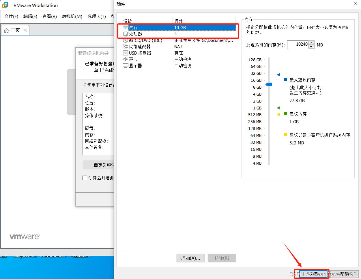This screenshot has width=361, height=279.
Task: Click the yellow minimum memory marker
Action: (x=278, y=114)
